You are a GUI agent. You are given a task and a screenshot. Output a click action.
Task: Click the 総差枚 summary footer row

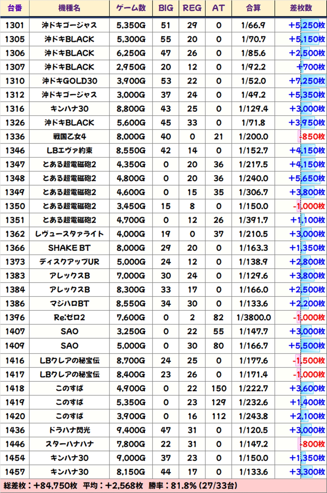point(121,486)
